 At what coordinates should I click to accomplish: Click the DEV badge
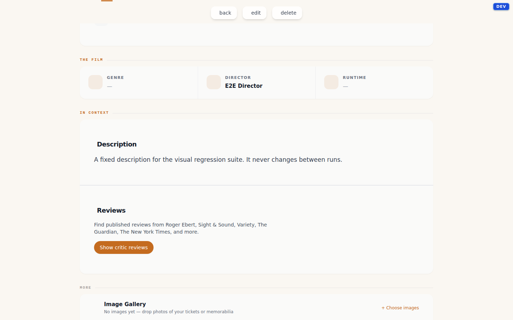point(501,6)
